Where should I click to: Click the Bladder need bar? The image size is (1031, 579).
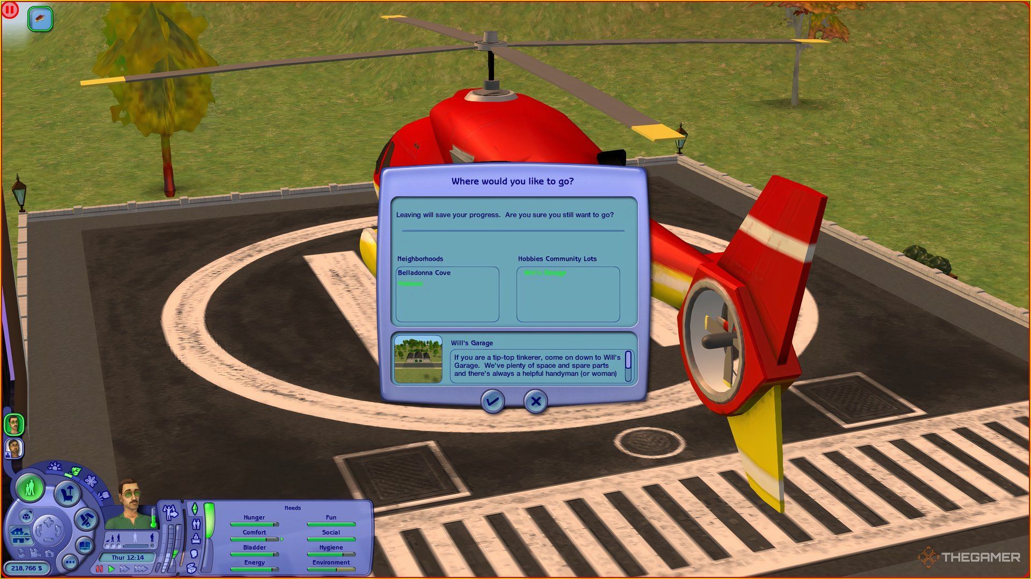[255, 554]
